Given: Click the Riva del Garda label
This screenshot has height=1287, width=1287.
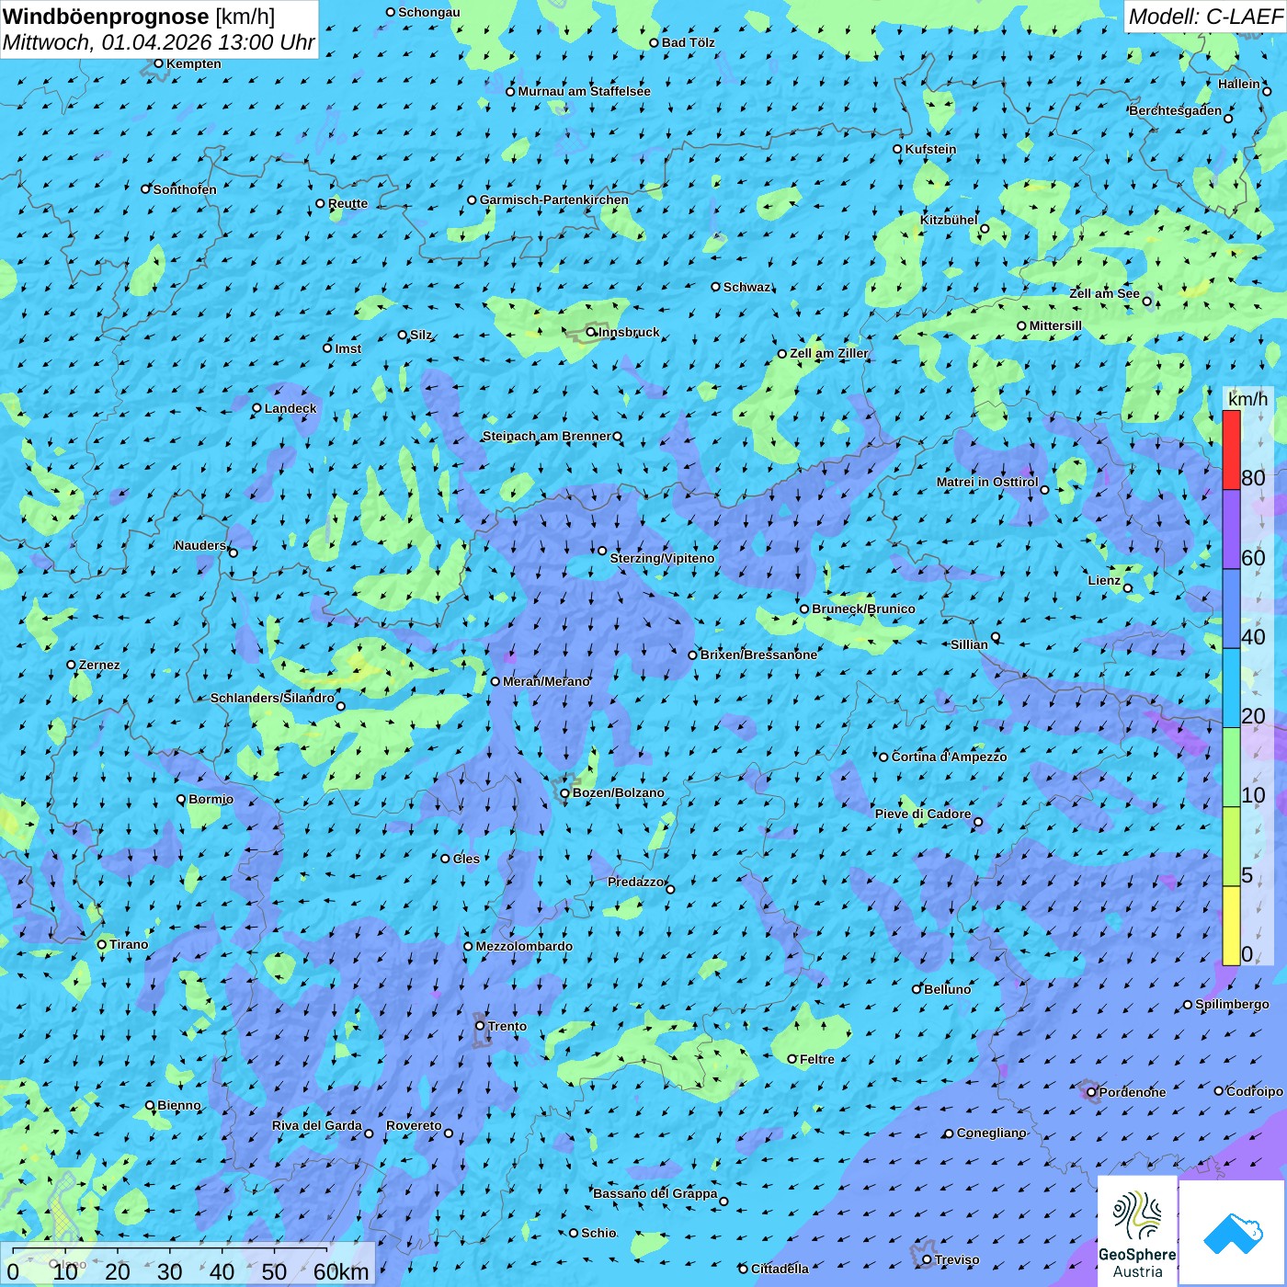Looking at the screenshot, I should tap(316, 1125).
